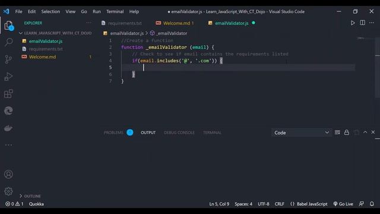Switch to the Debug Console tab
The width and height of the screenshot is (380, 214).
point(179,133)
